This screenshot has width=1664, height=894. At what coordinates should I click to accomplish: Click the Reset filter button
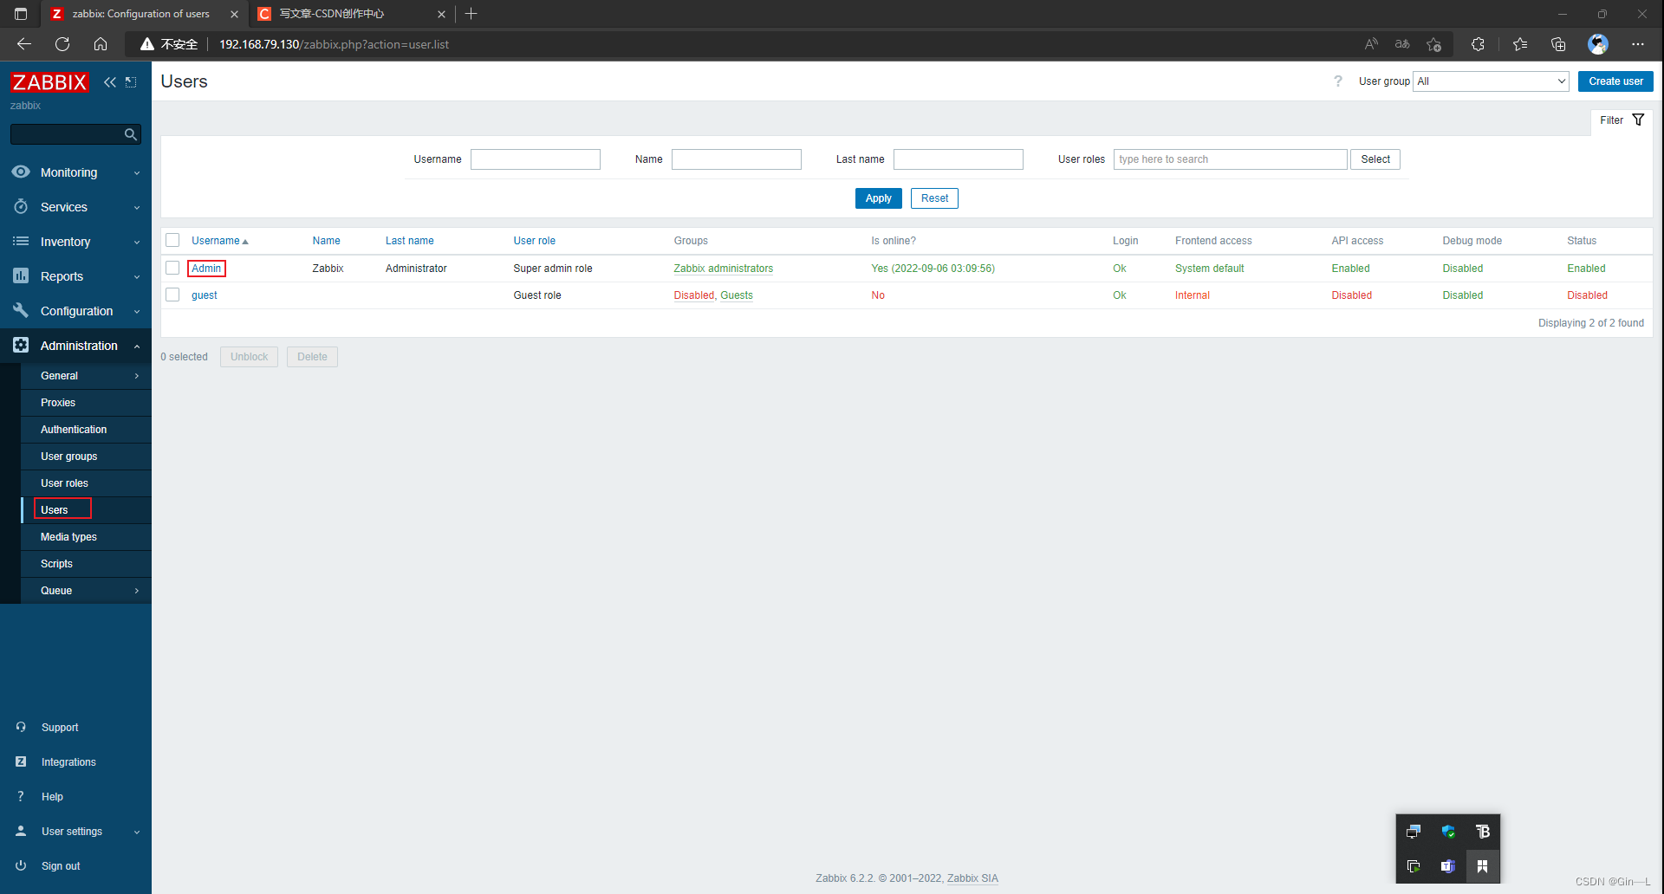[x=934, y=198]
